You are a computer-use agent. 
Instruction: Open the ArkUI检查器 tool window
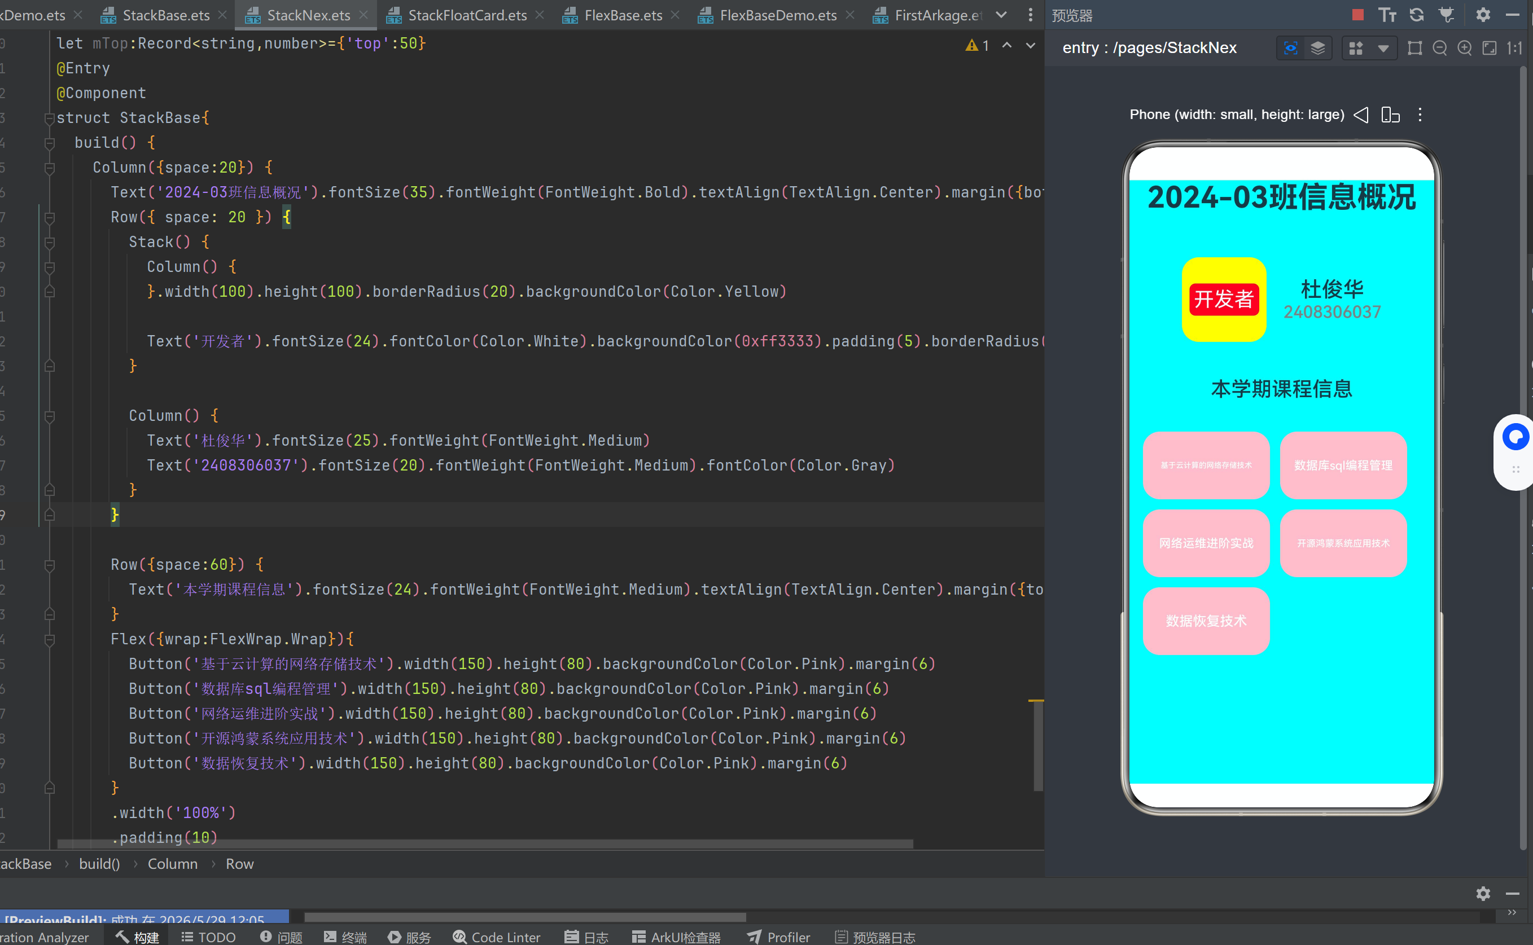[x=676, y=937]
